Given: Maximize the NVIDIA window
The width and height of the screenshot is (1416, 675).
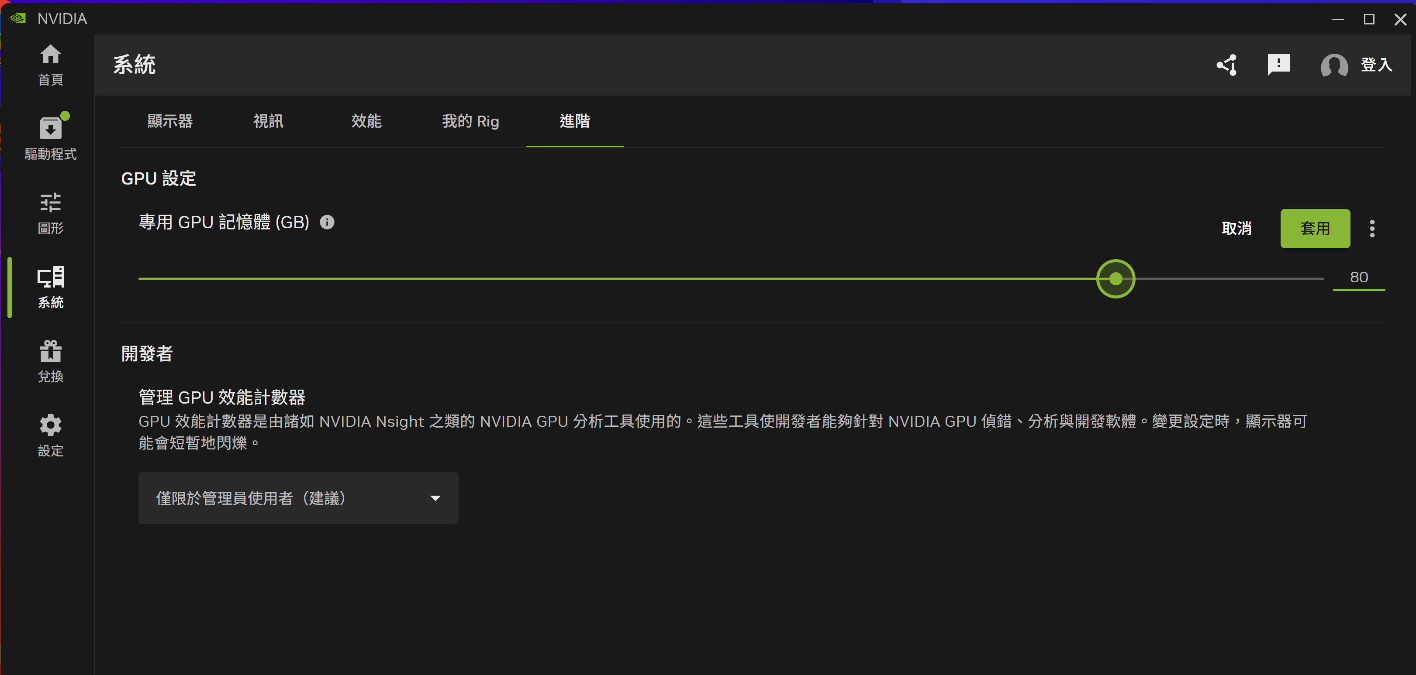Looking at the screenshot, I should (x=1369, y=19).
